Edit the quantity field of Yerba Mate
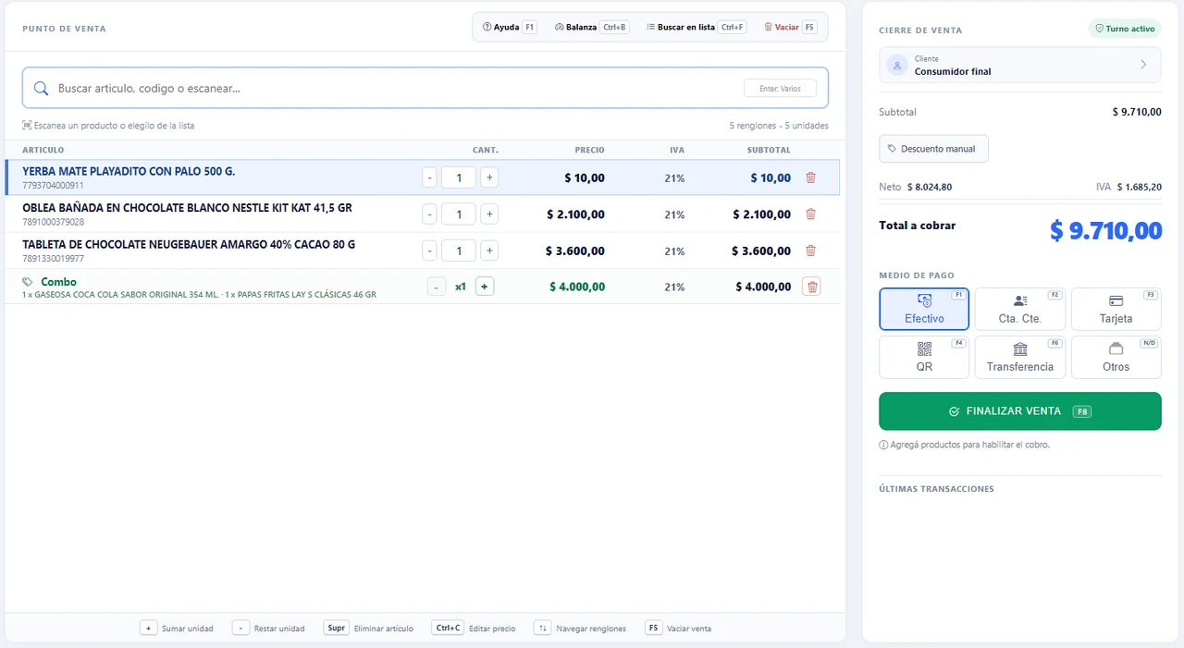 point(459,177)
